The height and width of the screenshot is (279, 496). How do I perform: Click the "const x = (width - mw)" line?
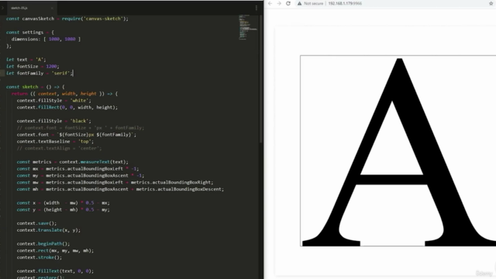point(64,203)
